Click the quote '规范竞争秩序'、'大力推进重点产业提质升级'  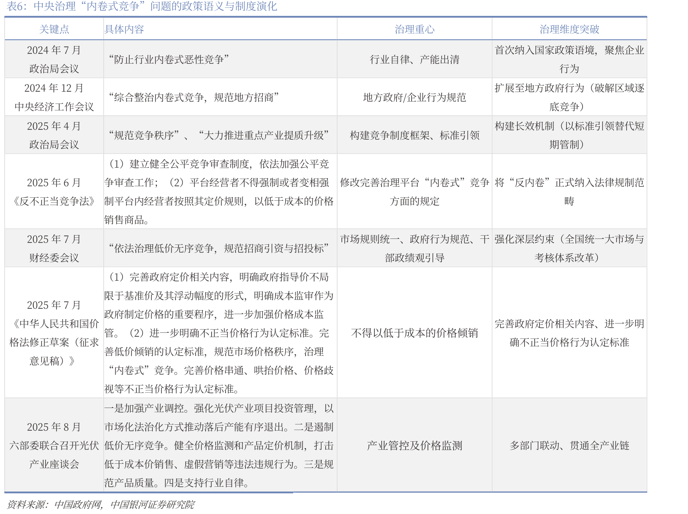pyautogui.click(x=218, y=135)
